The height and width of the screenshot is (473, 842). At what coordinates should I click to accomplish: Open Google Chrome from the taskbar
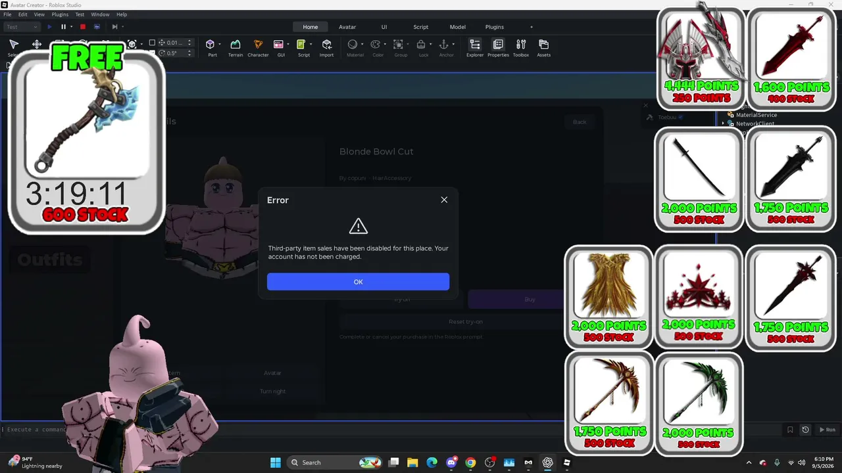(x=470, y=462)
